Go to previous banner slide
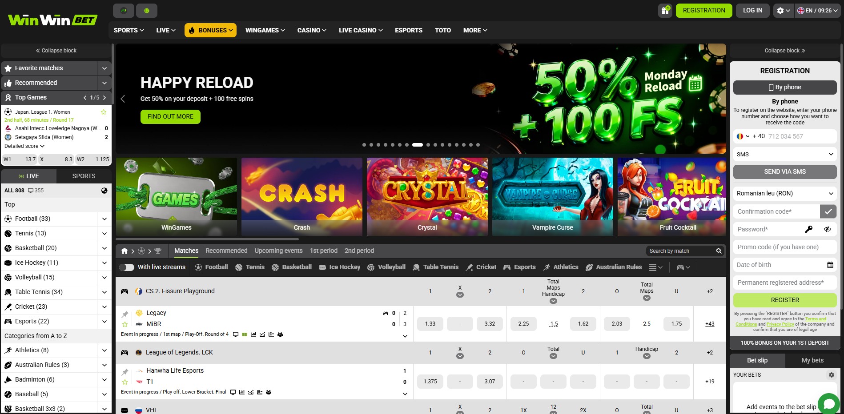Image resolution: width=844 pixels, height=414 pixels. click(123, 99)
